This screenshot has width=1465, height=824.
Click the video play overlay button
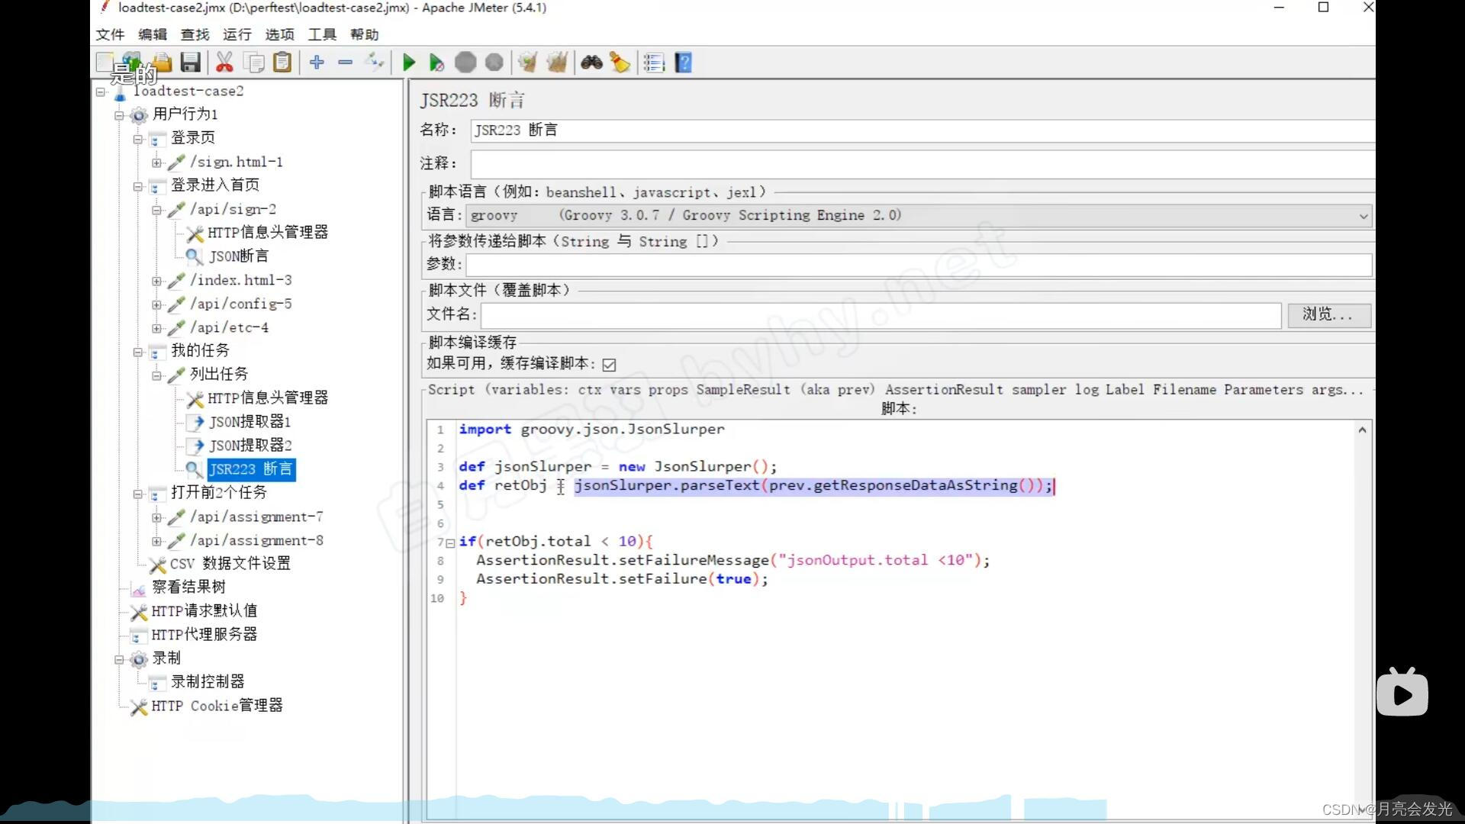click(x=1402, y=693)
